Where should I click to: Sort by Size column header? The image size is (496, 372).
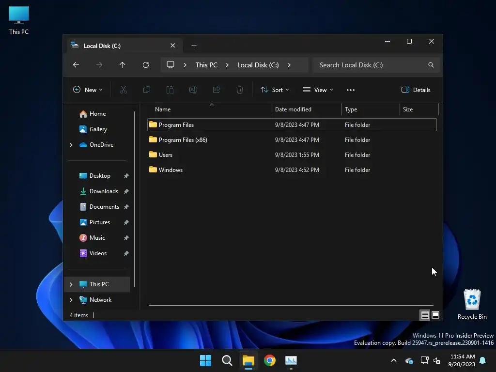[419, 109]
